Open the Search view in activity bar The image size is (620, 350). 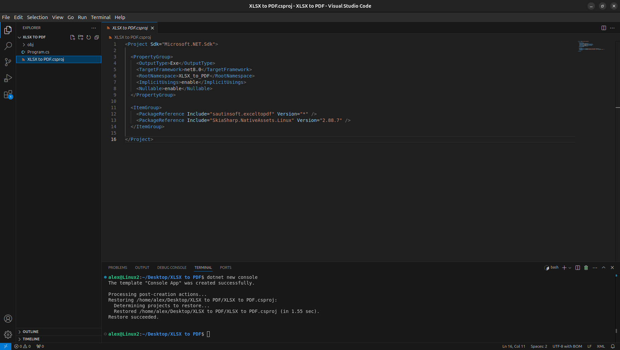[x=8, y=46]
